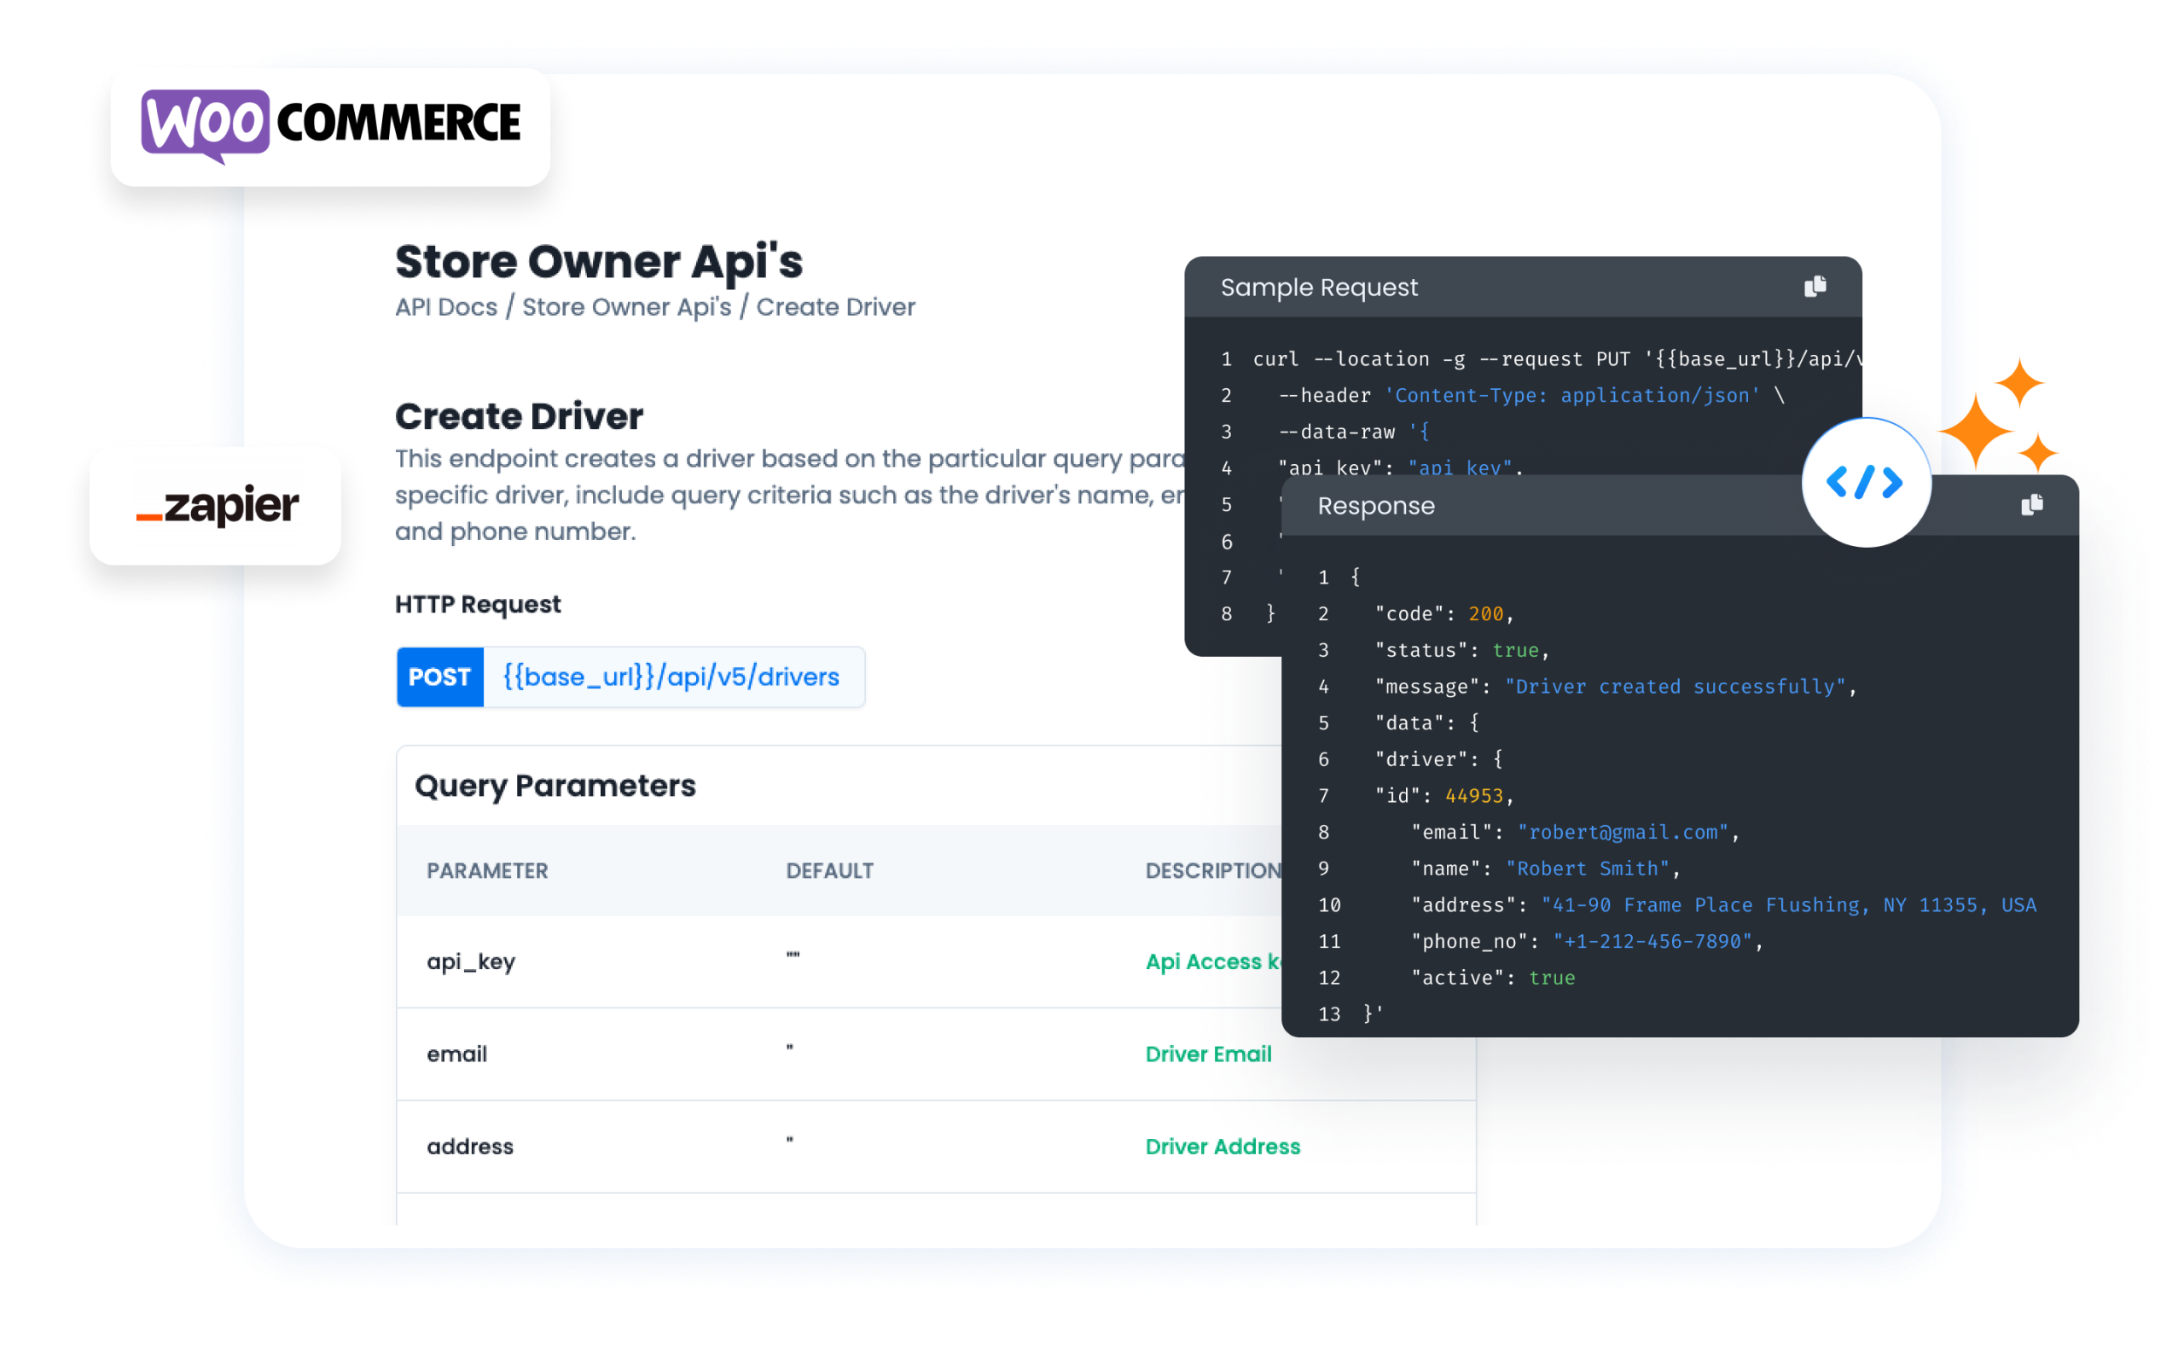Click the Driver Address description text
The image size is (2184, 1365).
(x=1222, y=1147)
